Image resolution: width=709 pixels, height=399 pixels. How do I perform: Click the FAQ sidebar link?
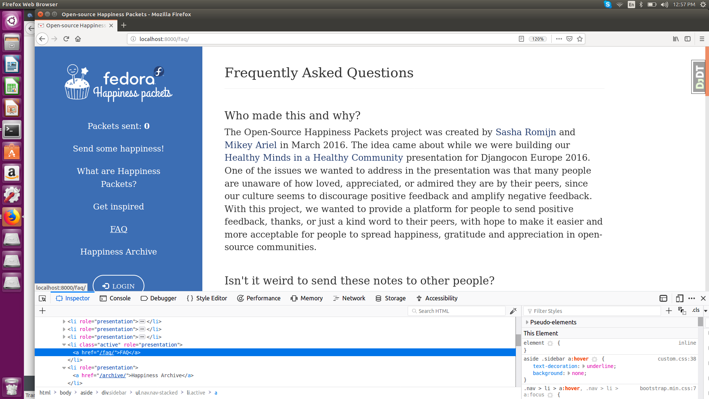click(x=119, y=229)
